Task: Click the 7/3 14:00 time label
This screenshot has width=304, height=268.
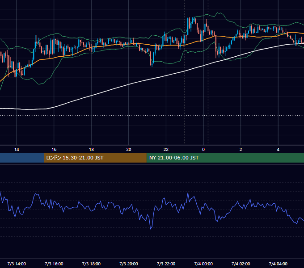Action: [17, 264]
